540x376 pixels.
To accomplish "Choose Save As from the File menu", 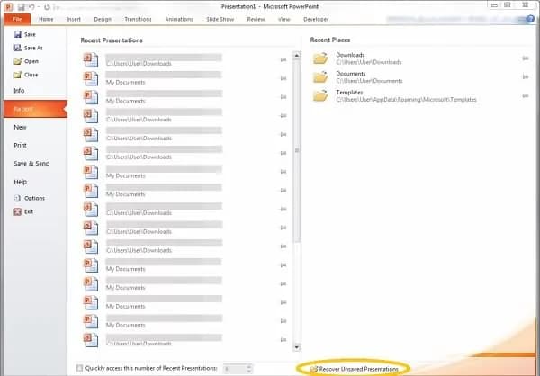I will point(28,48).
